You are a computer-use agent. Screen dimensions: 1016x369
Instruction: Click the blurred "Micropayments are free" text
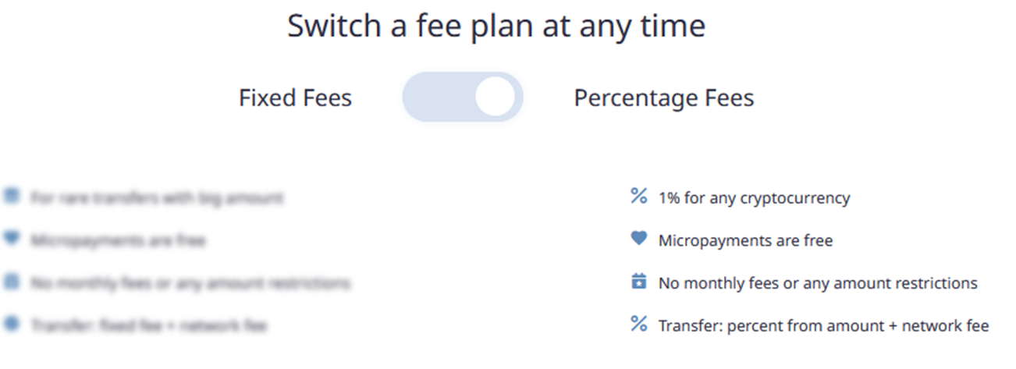tap(118, 240)
